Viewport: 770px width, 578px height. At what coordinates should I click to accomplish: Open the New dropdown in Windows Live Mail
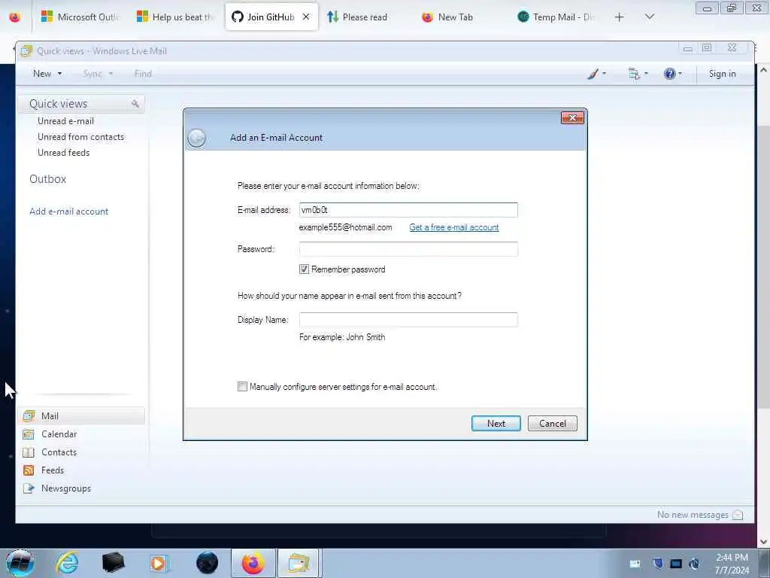(x=47, y=74)
